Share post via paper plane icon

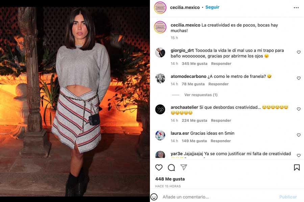[x=184, y=167]
